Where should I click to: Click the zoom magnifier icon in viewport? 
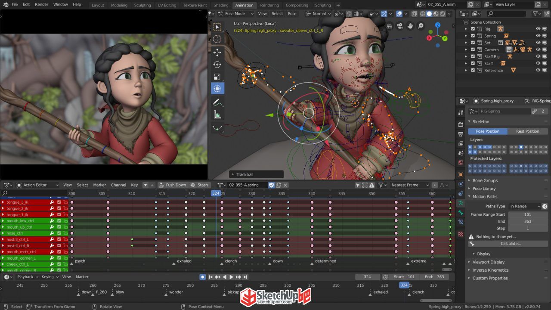(x=421, y=26)
